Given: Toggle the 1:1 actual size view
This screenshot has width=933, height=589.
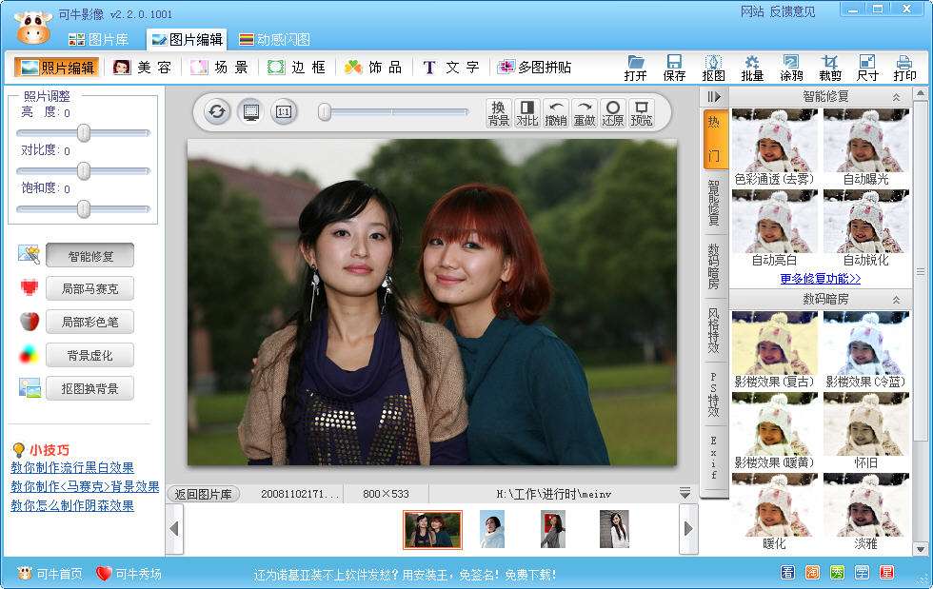Looking at the screenshot, I should [x=283, y=112].
